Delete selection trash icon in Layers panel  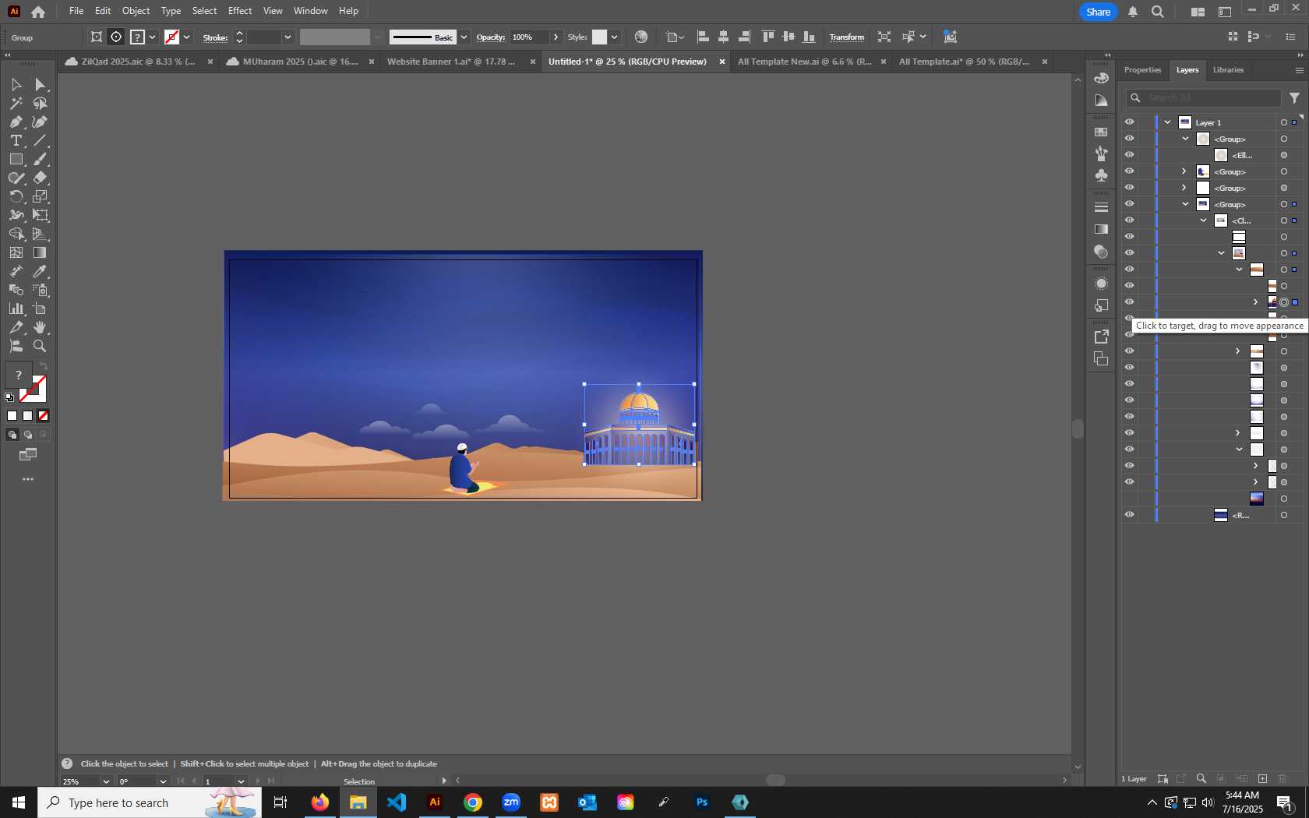click(x=1283, y=779)
